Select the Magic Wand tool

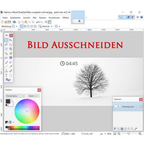6,53
